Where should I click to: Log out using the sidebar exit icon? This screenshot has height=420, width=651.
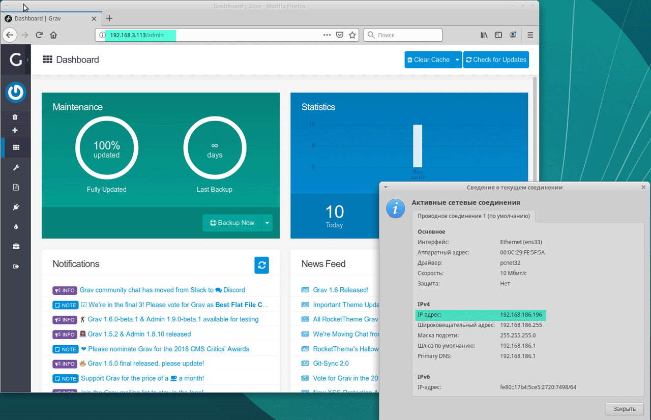(16, 266)
